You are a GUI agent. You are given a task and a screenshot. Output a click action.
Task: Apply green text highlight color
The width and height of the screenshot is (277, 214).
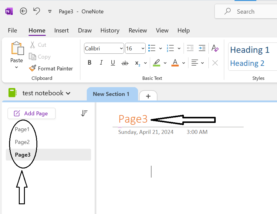point(157,63)
